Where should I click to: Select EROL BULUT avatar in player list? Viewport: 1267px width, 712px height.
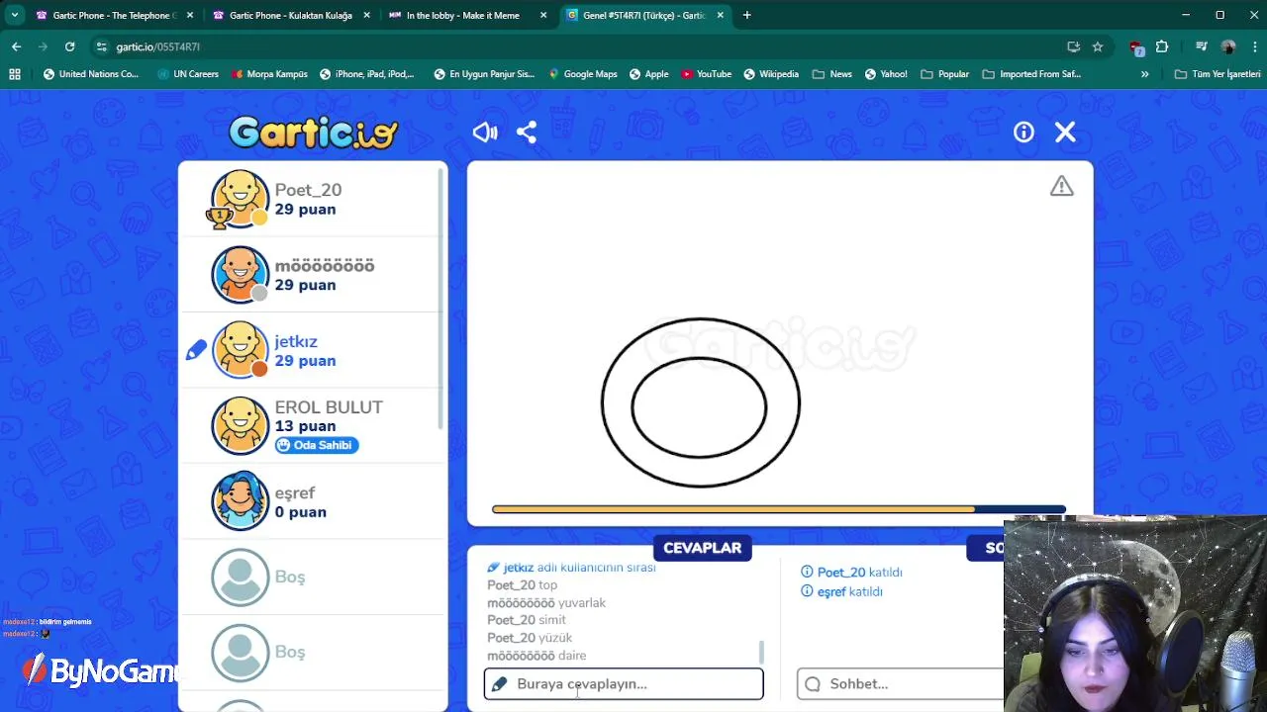pos(240,425)
